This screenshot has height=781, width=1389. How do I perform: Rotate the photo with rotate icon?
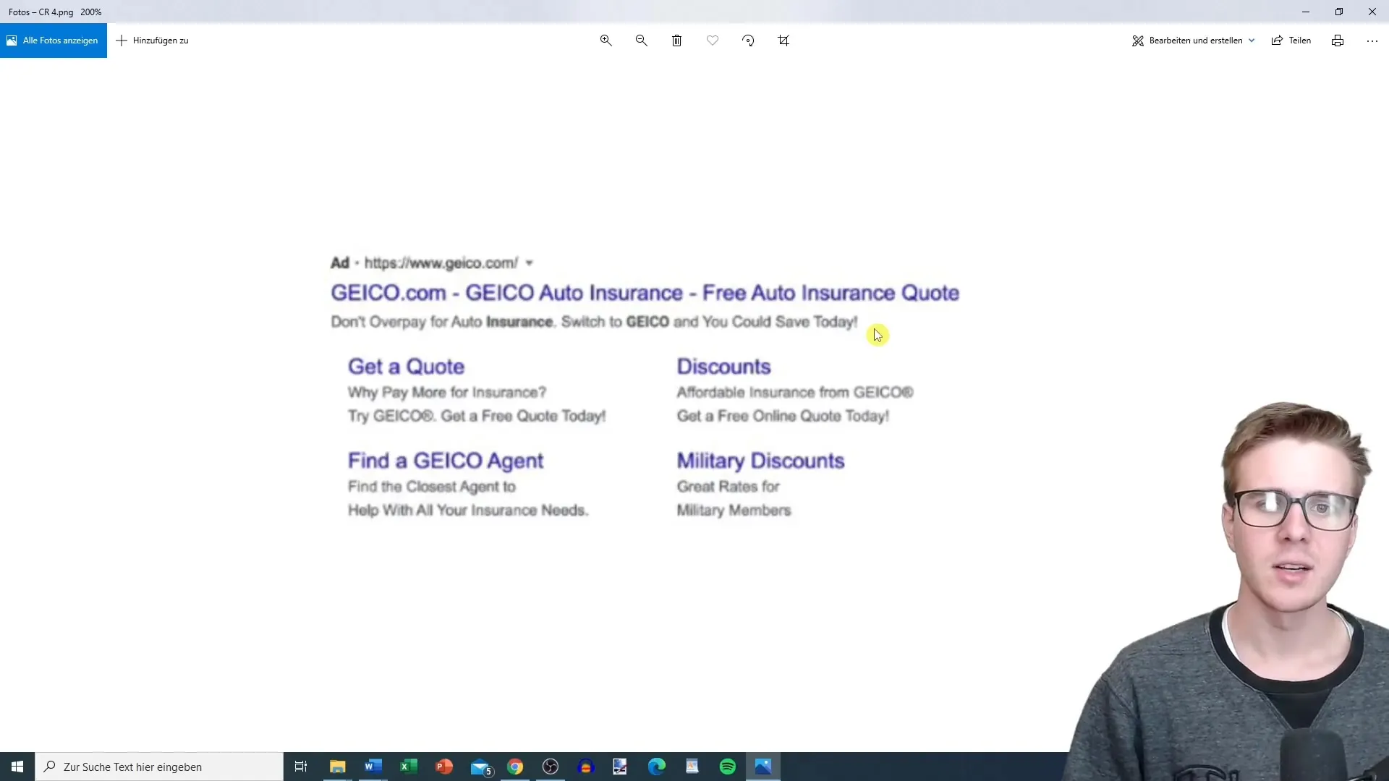pyautogui.click(x=748, y=40)
